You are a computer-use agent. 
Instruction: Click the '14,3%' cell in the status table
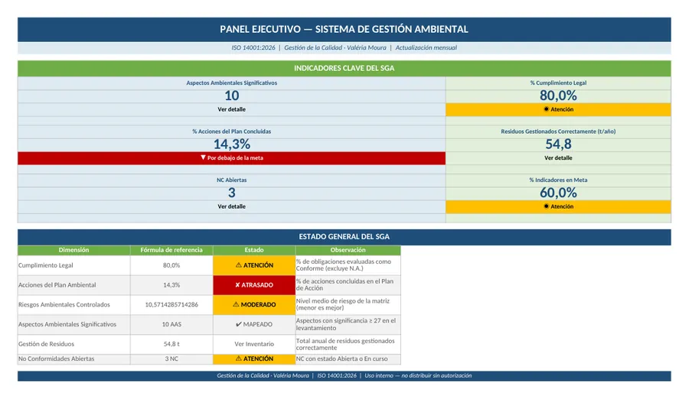point(171,285)
